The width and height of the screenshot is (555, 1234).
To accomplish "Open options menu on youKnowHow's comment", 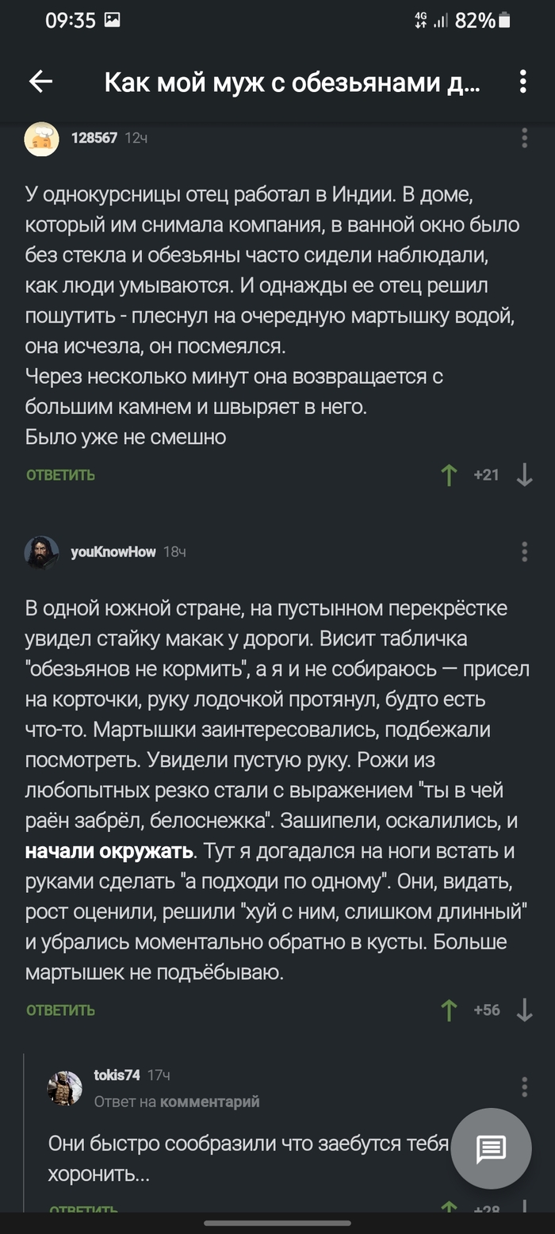I will 522,551.
